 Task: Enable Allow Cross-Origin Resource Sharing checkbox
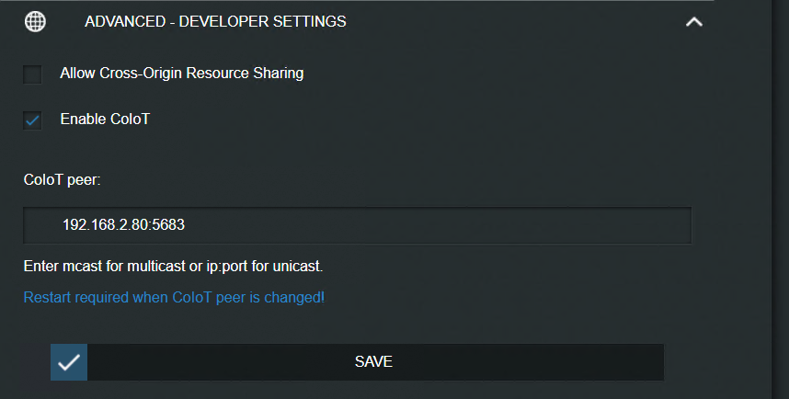pos(33,74)
